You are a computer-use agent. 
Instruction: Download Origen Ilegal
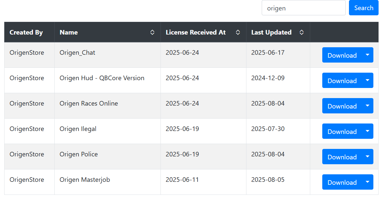[x=342, y=131]
